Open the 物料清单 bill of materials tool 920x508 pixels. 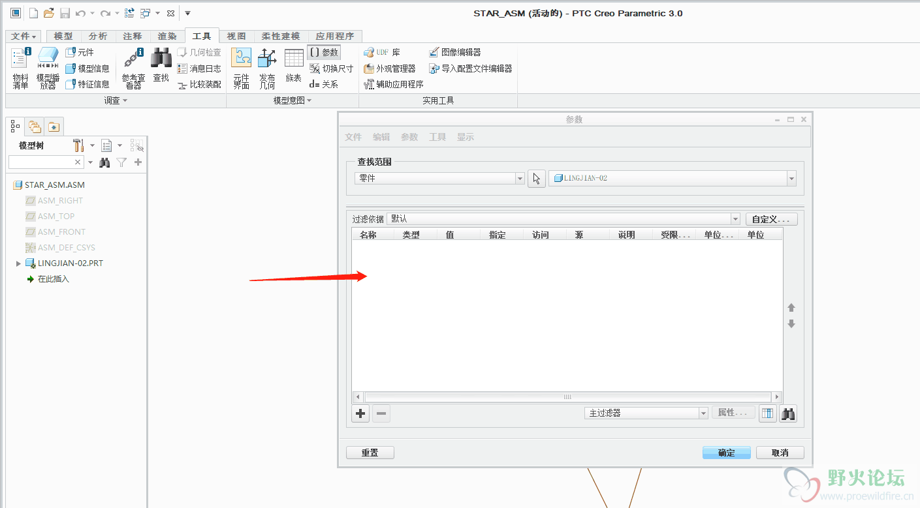click(20, 68)
